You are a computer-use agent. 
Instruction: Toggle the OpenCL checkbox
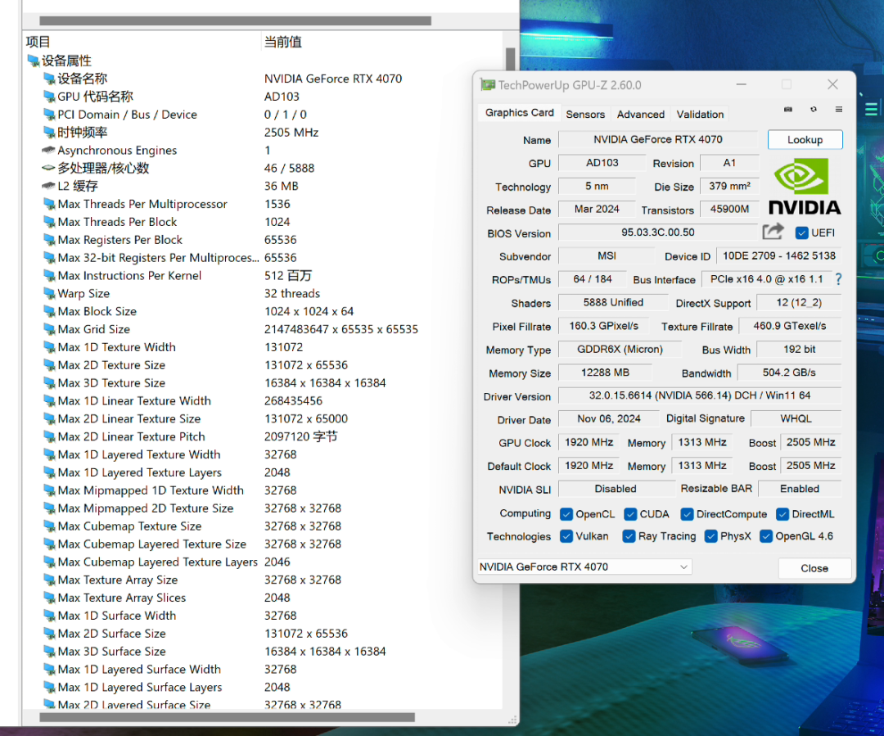coord(566,514)
